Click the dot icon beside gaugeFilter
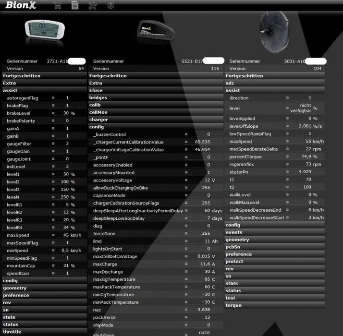 [53, 144]
